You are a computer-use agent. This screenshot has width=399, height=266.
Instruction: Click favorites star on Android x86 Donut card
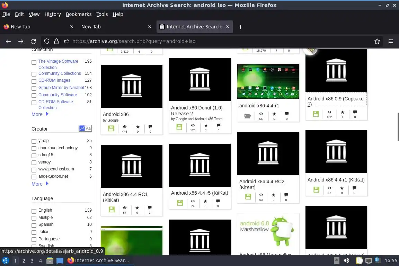click(206, 125)
